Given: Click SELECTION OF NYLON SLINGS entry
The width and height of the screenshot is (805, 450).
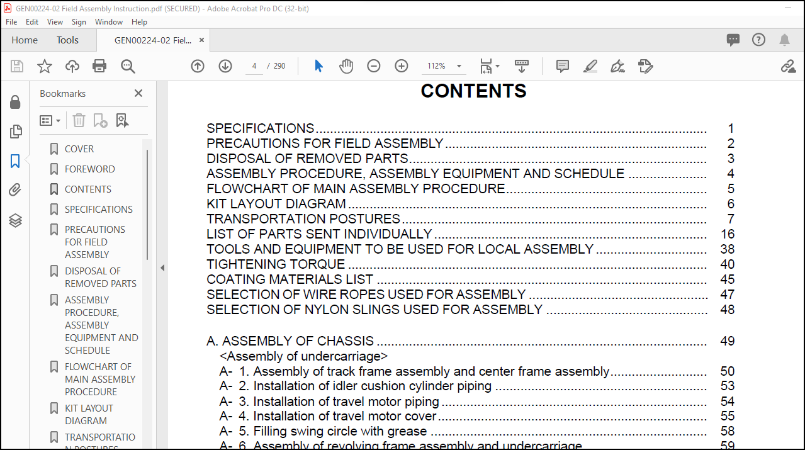Looking at the screenshot, I should click(x=470, y=310).
